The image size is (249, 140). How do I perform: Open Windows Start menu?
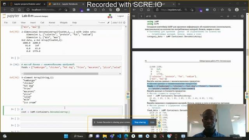(x=66, y=136)
